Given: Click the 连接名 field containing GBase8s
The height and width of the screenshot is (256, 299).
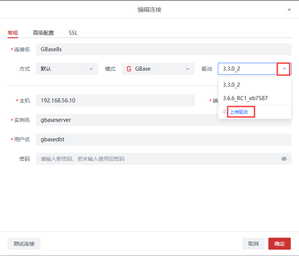Looking at the screenshot, I should point(164,49).
